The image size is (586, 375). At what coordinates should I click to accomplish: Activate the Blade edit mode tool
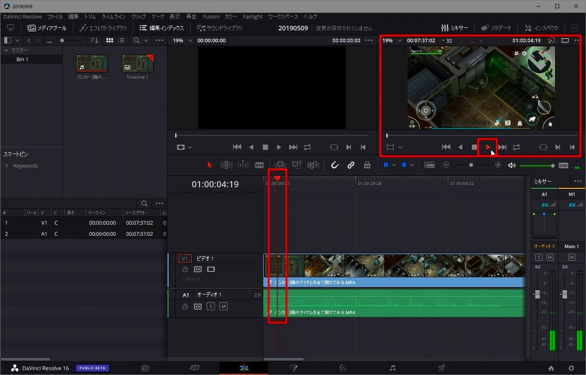(x=259, y=165)
